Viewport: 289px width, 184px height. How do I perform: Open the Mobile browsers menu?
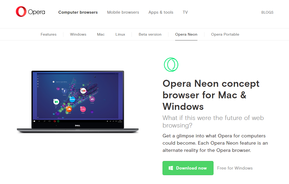[x=123, y=12]
